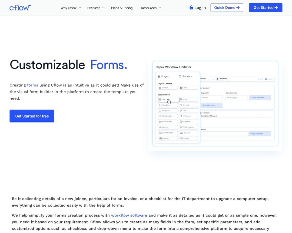Select step 4 Advanced in builder
Screen dimensions: 292x233
[x=223, y=79]
